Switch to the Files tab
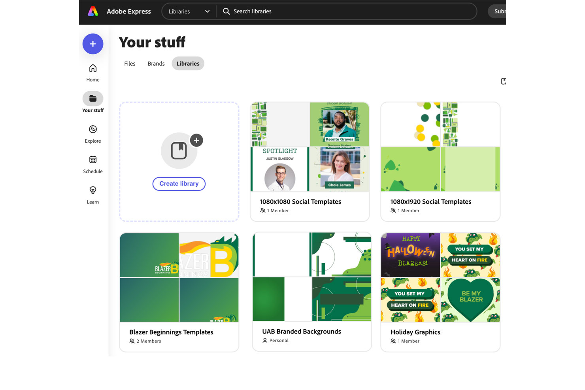Image resolution: width=585 pixels, height=390 pixels. (130, 63)
